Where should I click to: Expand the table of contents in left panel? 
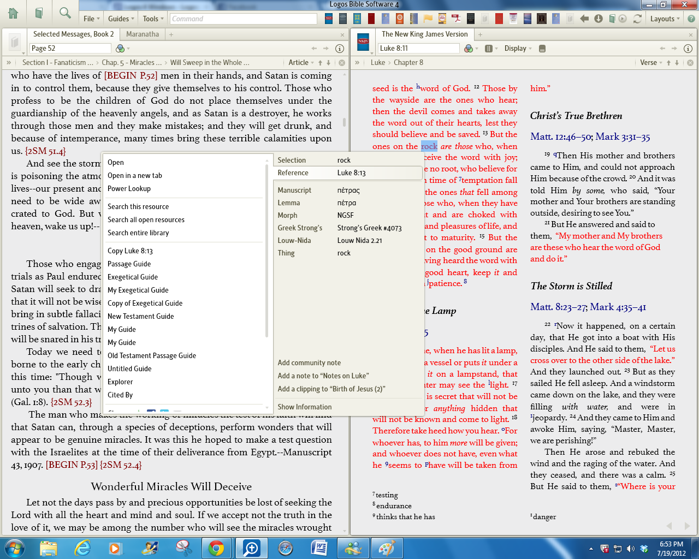tap(9, 63)
